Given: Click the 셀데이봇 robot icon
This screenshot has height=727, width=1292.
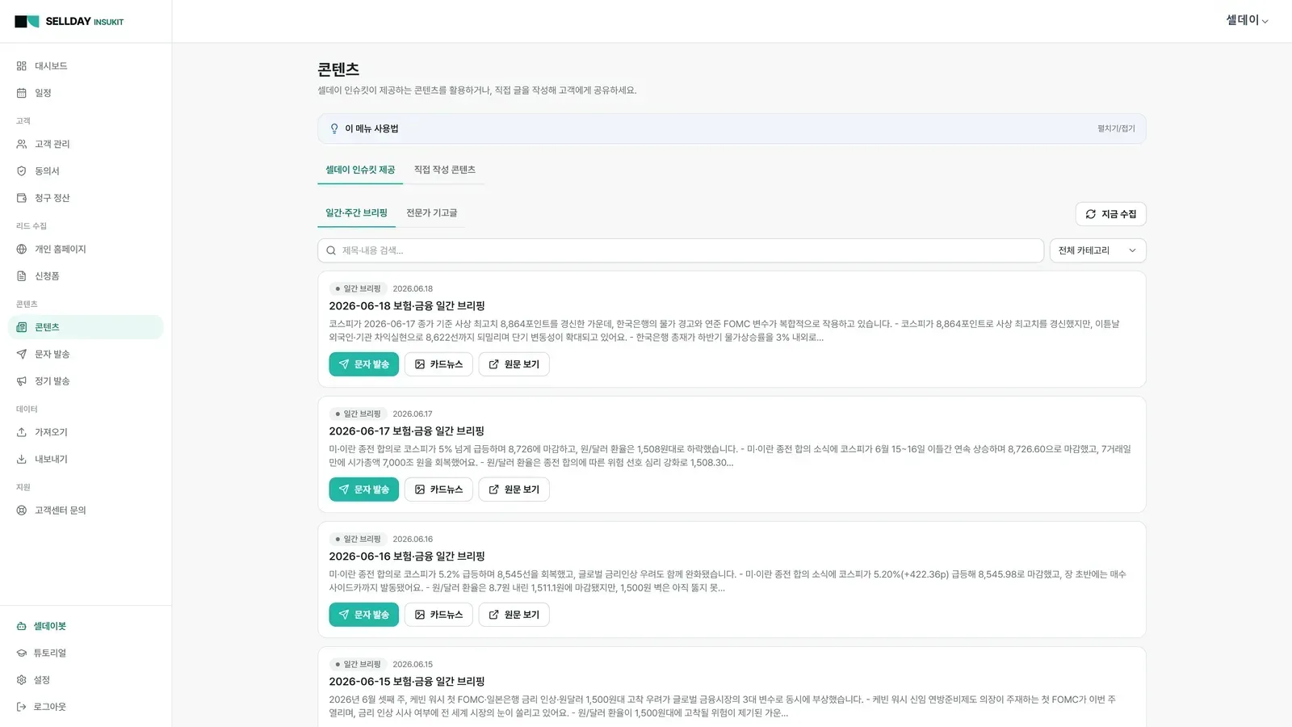Looking at the screenshot, I should pos(22,626).
